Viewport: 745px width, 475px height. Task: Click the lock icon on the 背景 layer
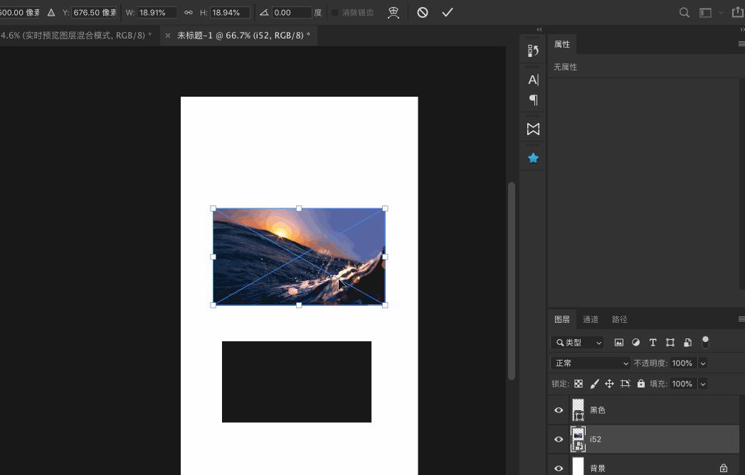[724, 467]
